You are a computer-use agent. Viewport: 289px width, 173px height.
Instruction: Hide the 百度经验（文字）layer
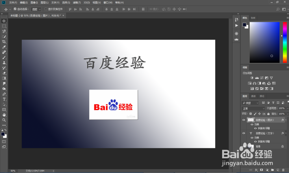tap(244, 133)
